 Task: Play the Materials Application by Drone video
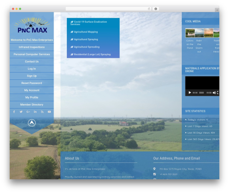pos(190,93)
